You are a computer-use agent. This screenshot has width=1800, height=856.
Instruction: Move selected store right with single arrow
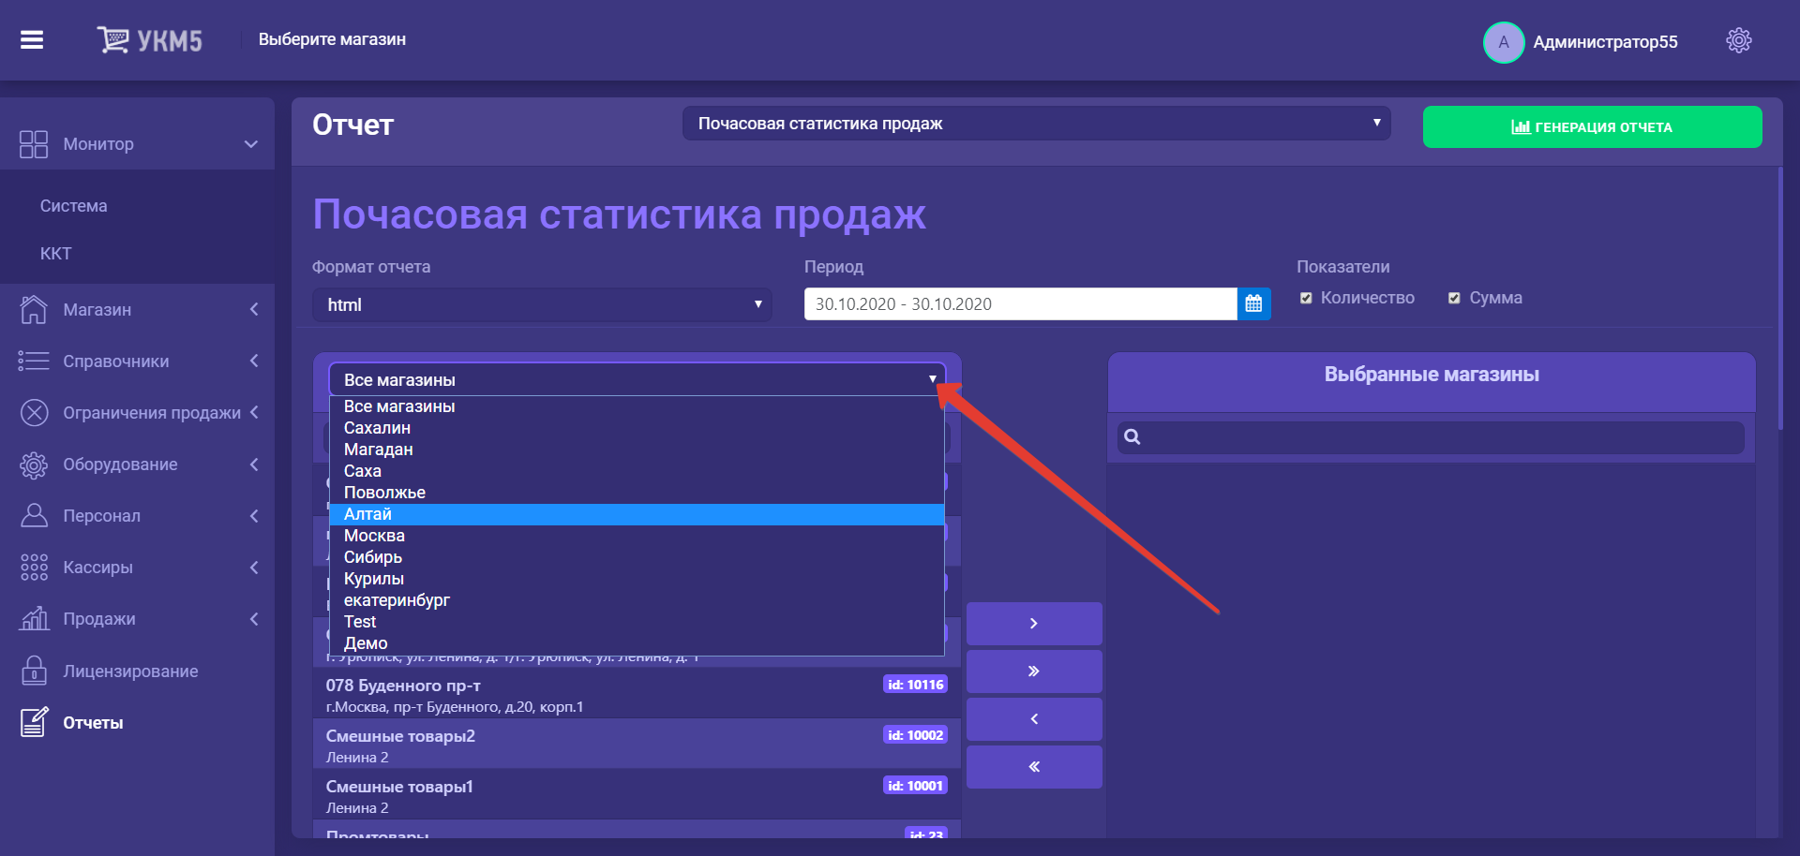pyautogui.click(x=1034, y=623)
